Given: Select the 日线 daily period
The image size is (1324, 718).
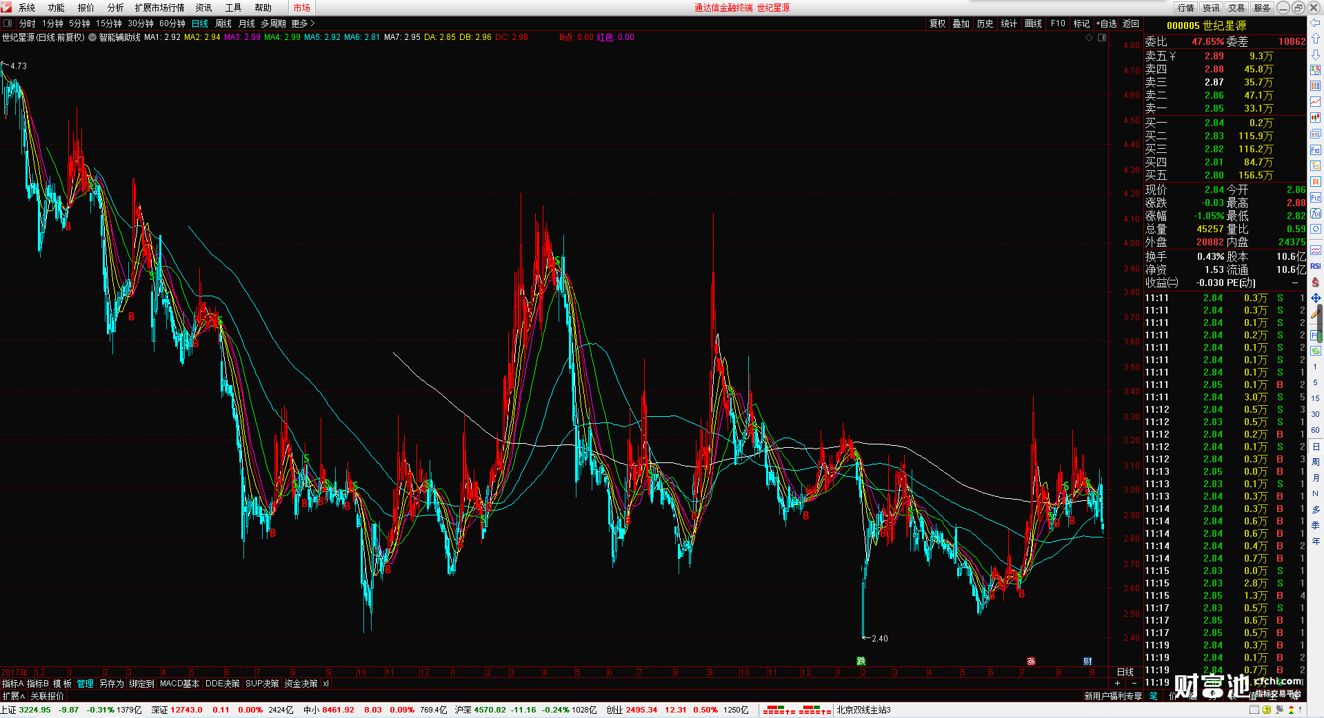Looking at the screenshot, I should (200, 23).
